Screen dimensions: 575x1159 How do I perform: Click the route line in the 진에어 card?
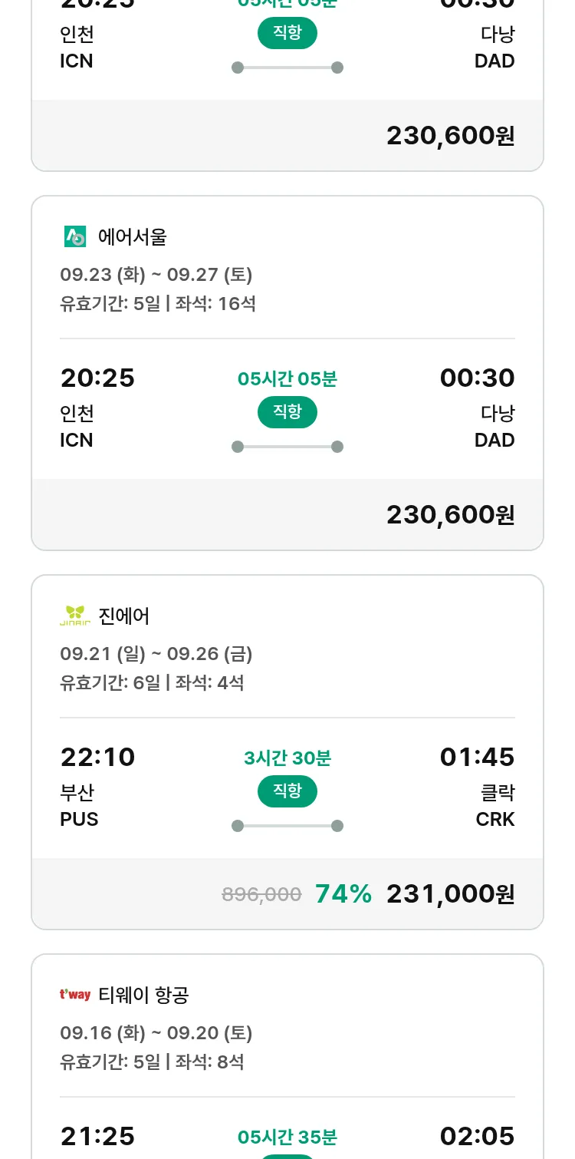pos(287,826)
